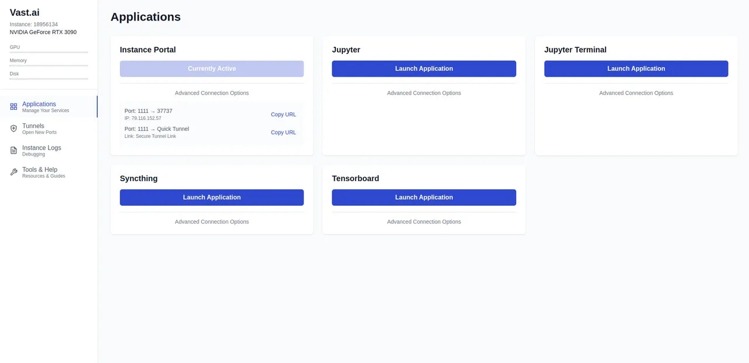This screenshot has height=363, width=749.
Task: Click the Tunnels shield icon
Action: point(13,128)
